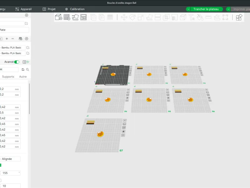Click the assembly view puzzle icon
This screenshot has height=188, width=250.
pos(239,17)
